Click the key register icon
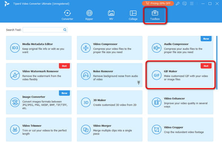This screenshot has height=143, width=222. click(178, 4)
